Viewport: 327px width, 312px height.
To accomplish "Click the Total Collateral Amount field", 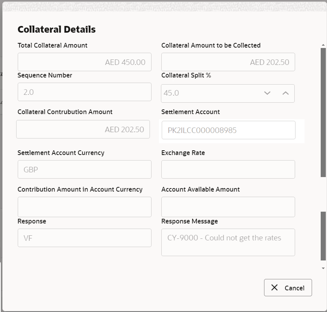I will coord(84,62).
